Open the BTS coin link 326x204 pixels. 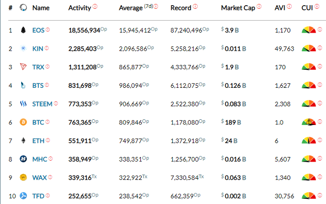coord(38,86)
